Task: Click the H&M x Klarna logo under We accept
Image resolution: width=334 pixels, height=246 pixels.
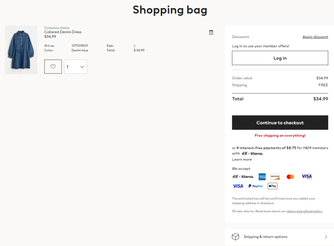Action: pyautogui.click(x=243, y=177)
